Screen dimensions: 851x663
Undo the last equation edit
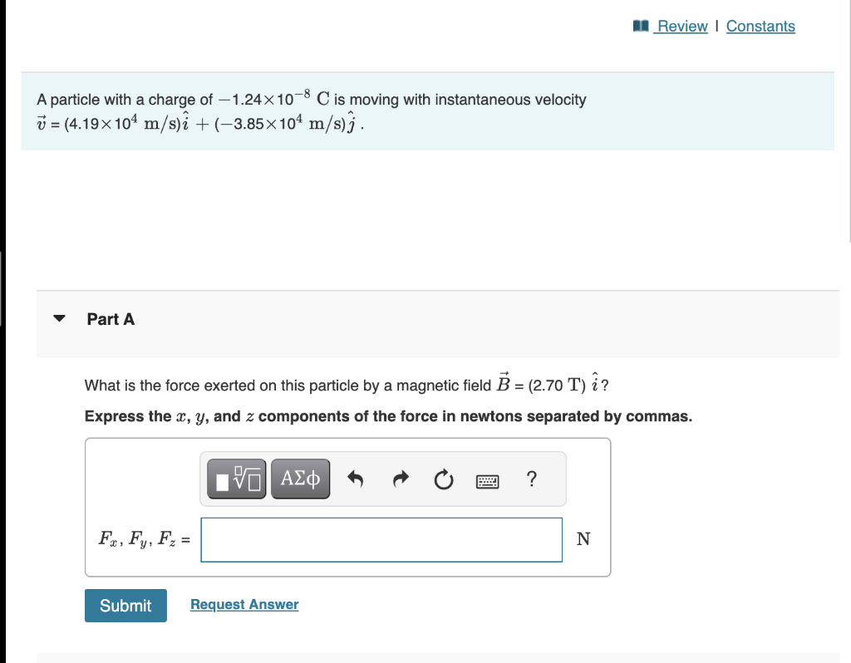click(356, 479)
